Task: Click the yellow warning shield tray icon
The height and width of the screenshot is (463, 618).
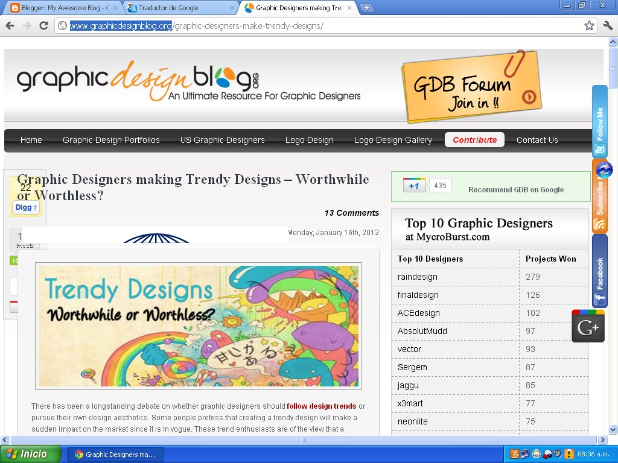Action: (569, 454)
